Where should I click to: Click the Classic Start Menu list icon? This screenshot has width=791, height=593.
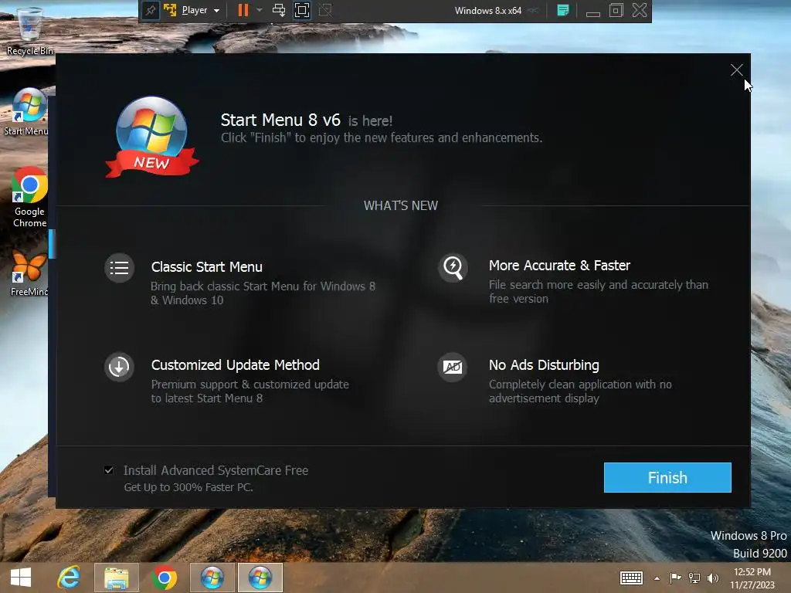click(x=120, y=268)
